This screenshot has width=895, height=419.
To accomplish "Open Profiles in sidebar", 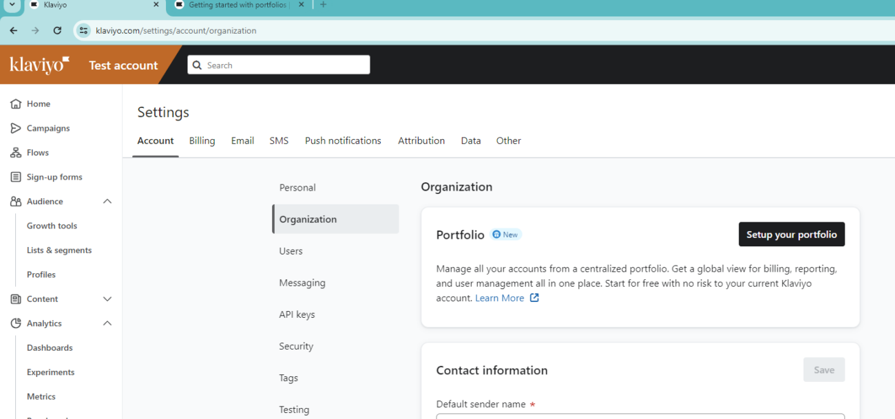I will pyautogui.click(x=41, y=275).
